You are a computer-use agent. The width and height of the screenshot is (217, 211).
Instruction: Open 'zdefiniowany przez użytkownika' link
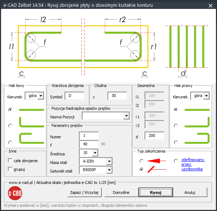tap(193, 164)
